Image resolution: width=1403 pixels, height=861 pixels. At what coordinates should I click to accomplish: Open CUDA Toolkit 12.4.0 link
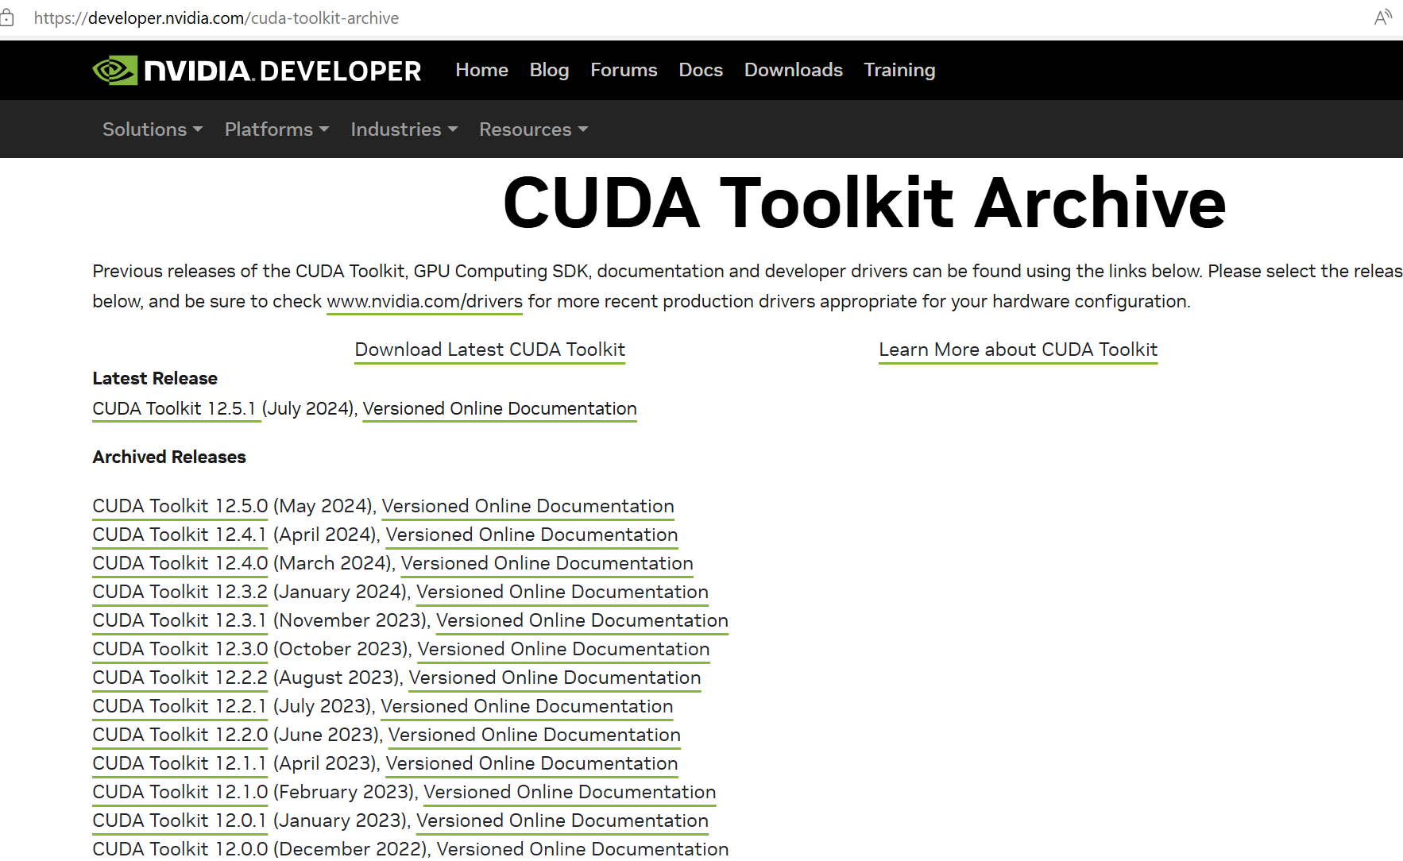point(180,564)
